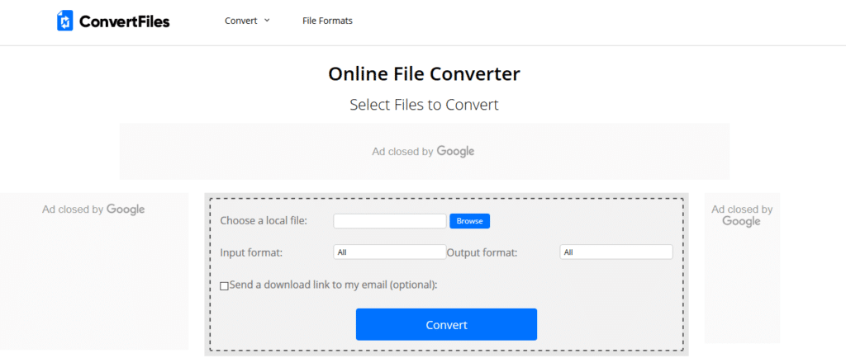This screenshot has height=358, width=846.
Task: Enable send download link to email checkbox
Action: pyautogui.click(x=224, y=286)
